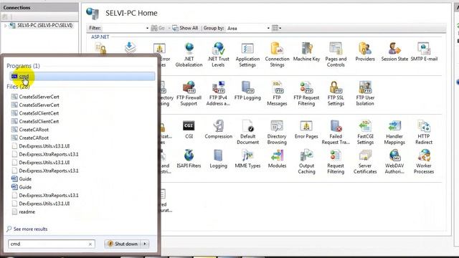Open Pages and Controls feature
This screenshot has height=258, width=459.
pyautogui.click(x=336, y=54)
